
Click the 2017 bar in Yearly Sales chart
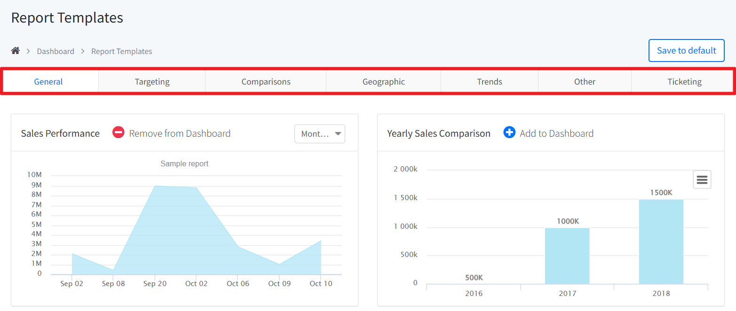pos(567,256)
